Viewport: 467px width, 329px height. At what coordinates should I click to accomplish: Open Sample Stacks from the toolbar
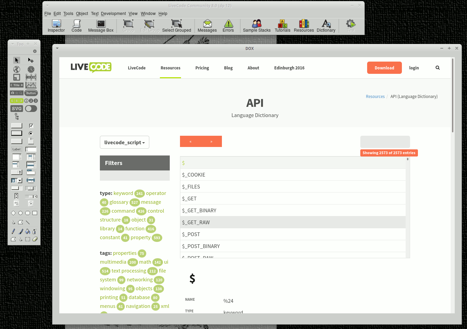coord(257,26)
